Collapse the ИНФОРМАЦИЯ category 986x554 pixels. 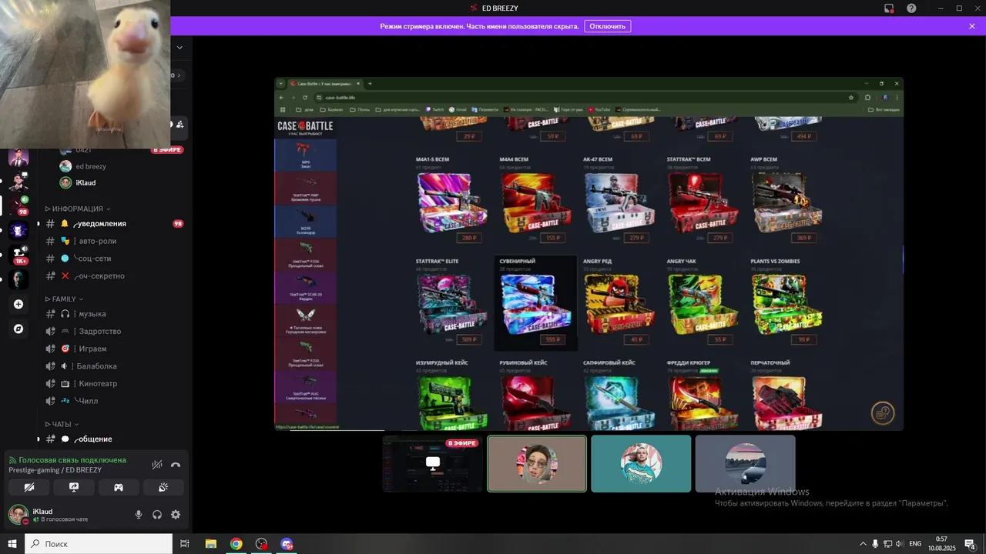point(77,209)
